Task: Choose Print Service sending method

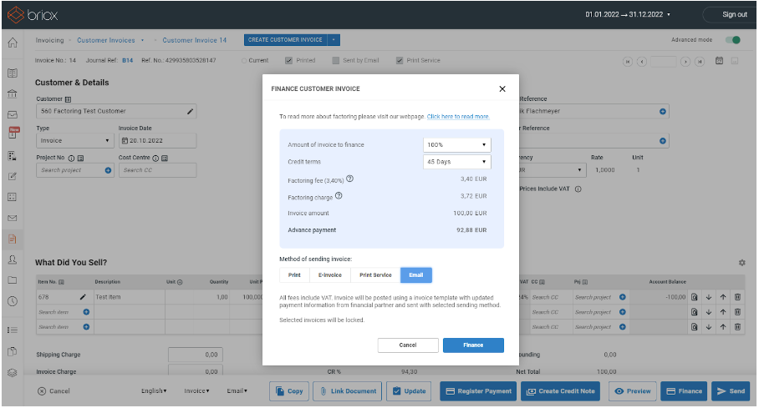Action: pos(374,275)
